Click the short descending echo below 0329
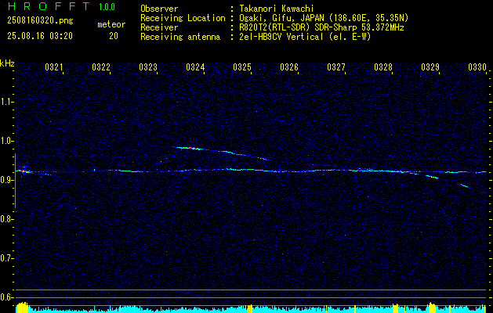Viewport: 493px width, 313px height. (x=432, y=177)
